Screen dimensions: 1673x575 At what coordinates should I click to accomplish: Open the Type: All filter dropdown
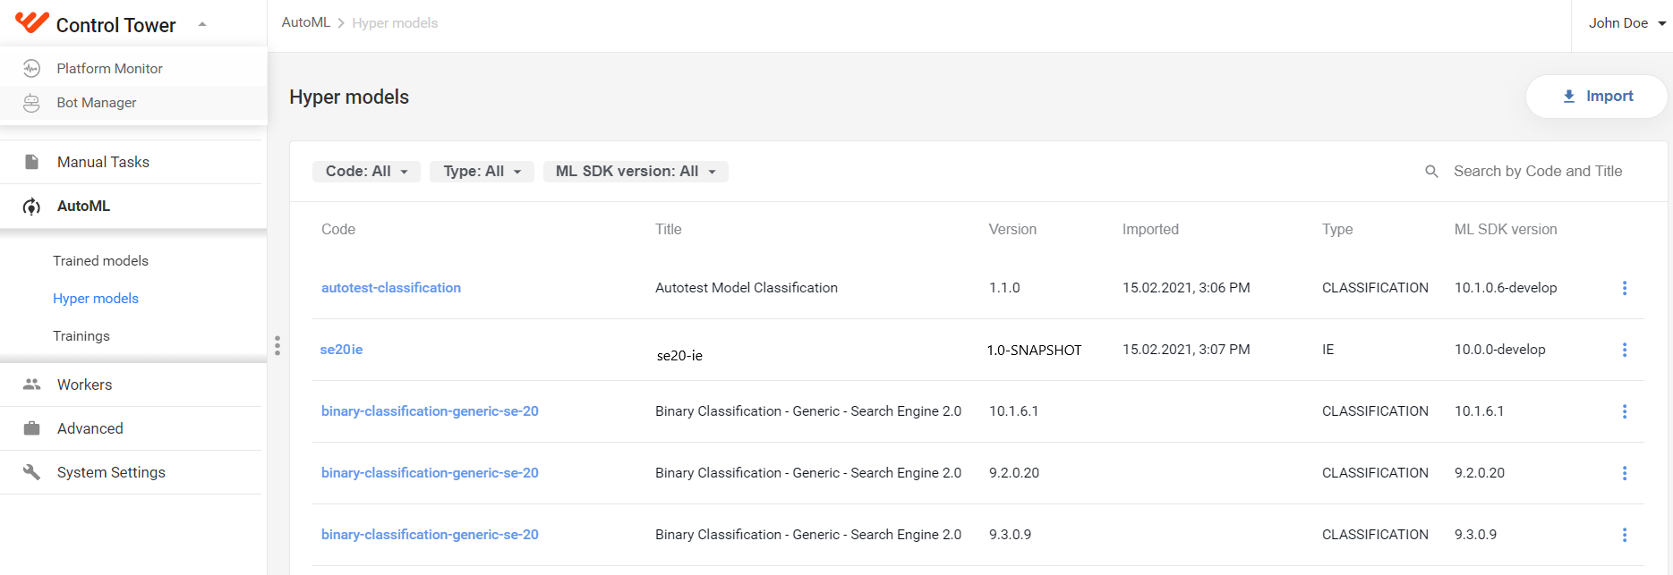click(482, 172)
